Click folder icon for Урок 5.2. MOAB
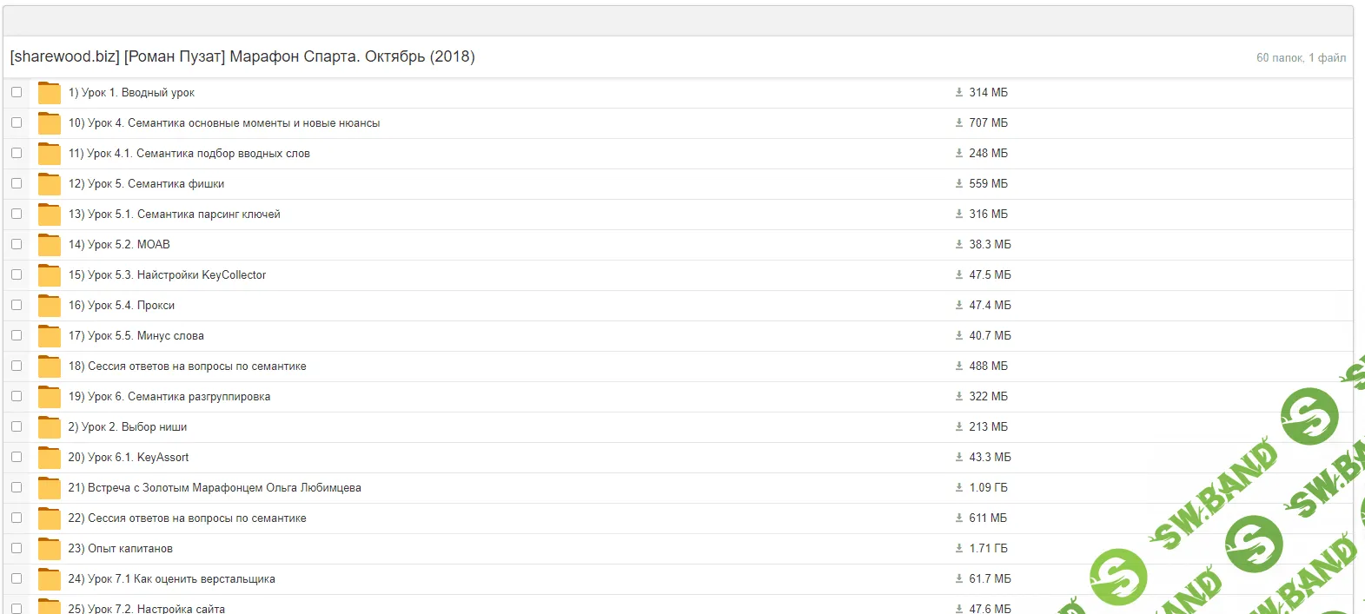1365x614 pixels. pos(50,245)
